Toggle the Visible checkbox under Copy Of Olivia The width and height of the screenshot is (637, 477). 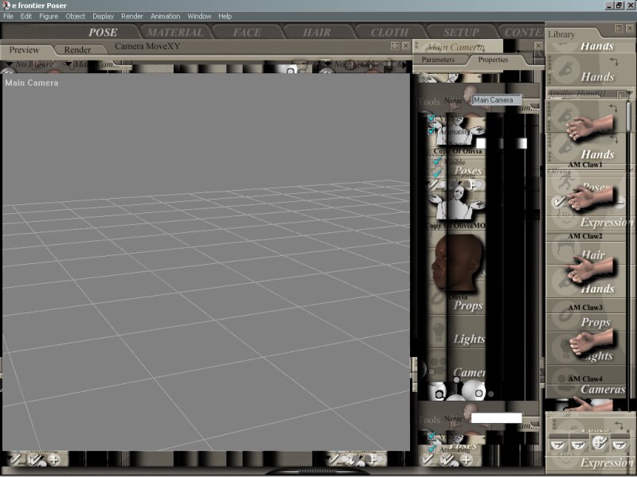tap(437, 161)
